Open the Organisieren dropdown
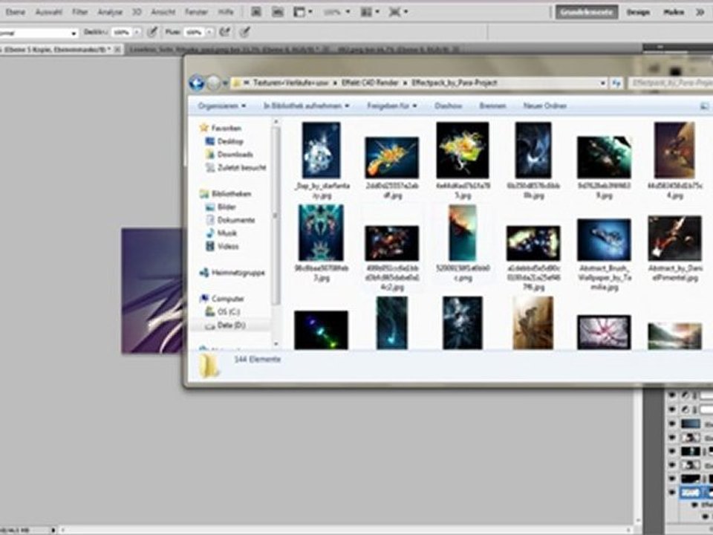This screenshot has width=713, height=535. (x=222, y=106)
